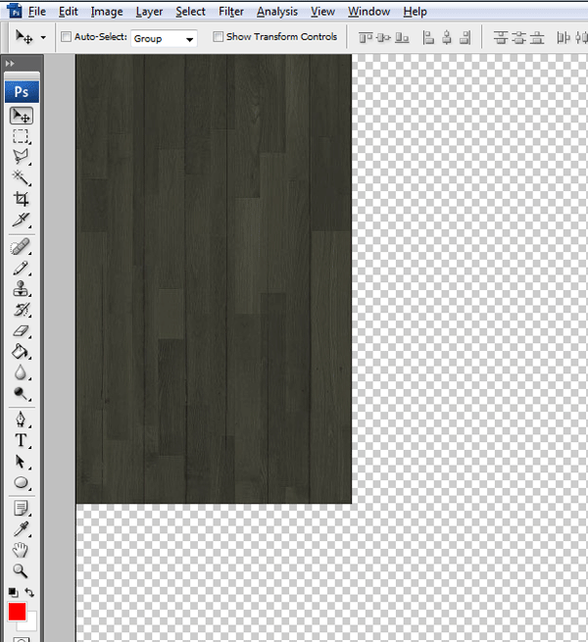Reset default foreground and background colors

13,592
